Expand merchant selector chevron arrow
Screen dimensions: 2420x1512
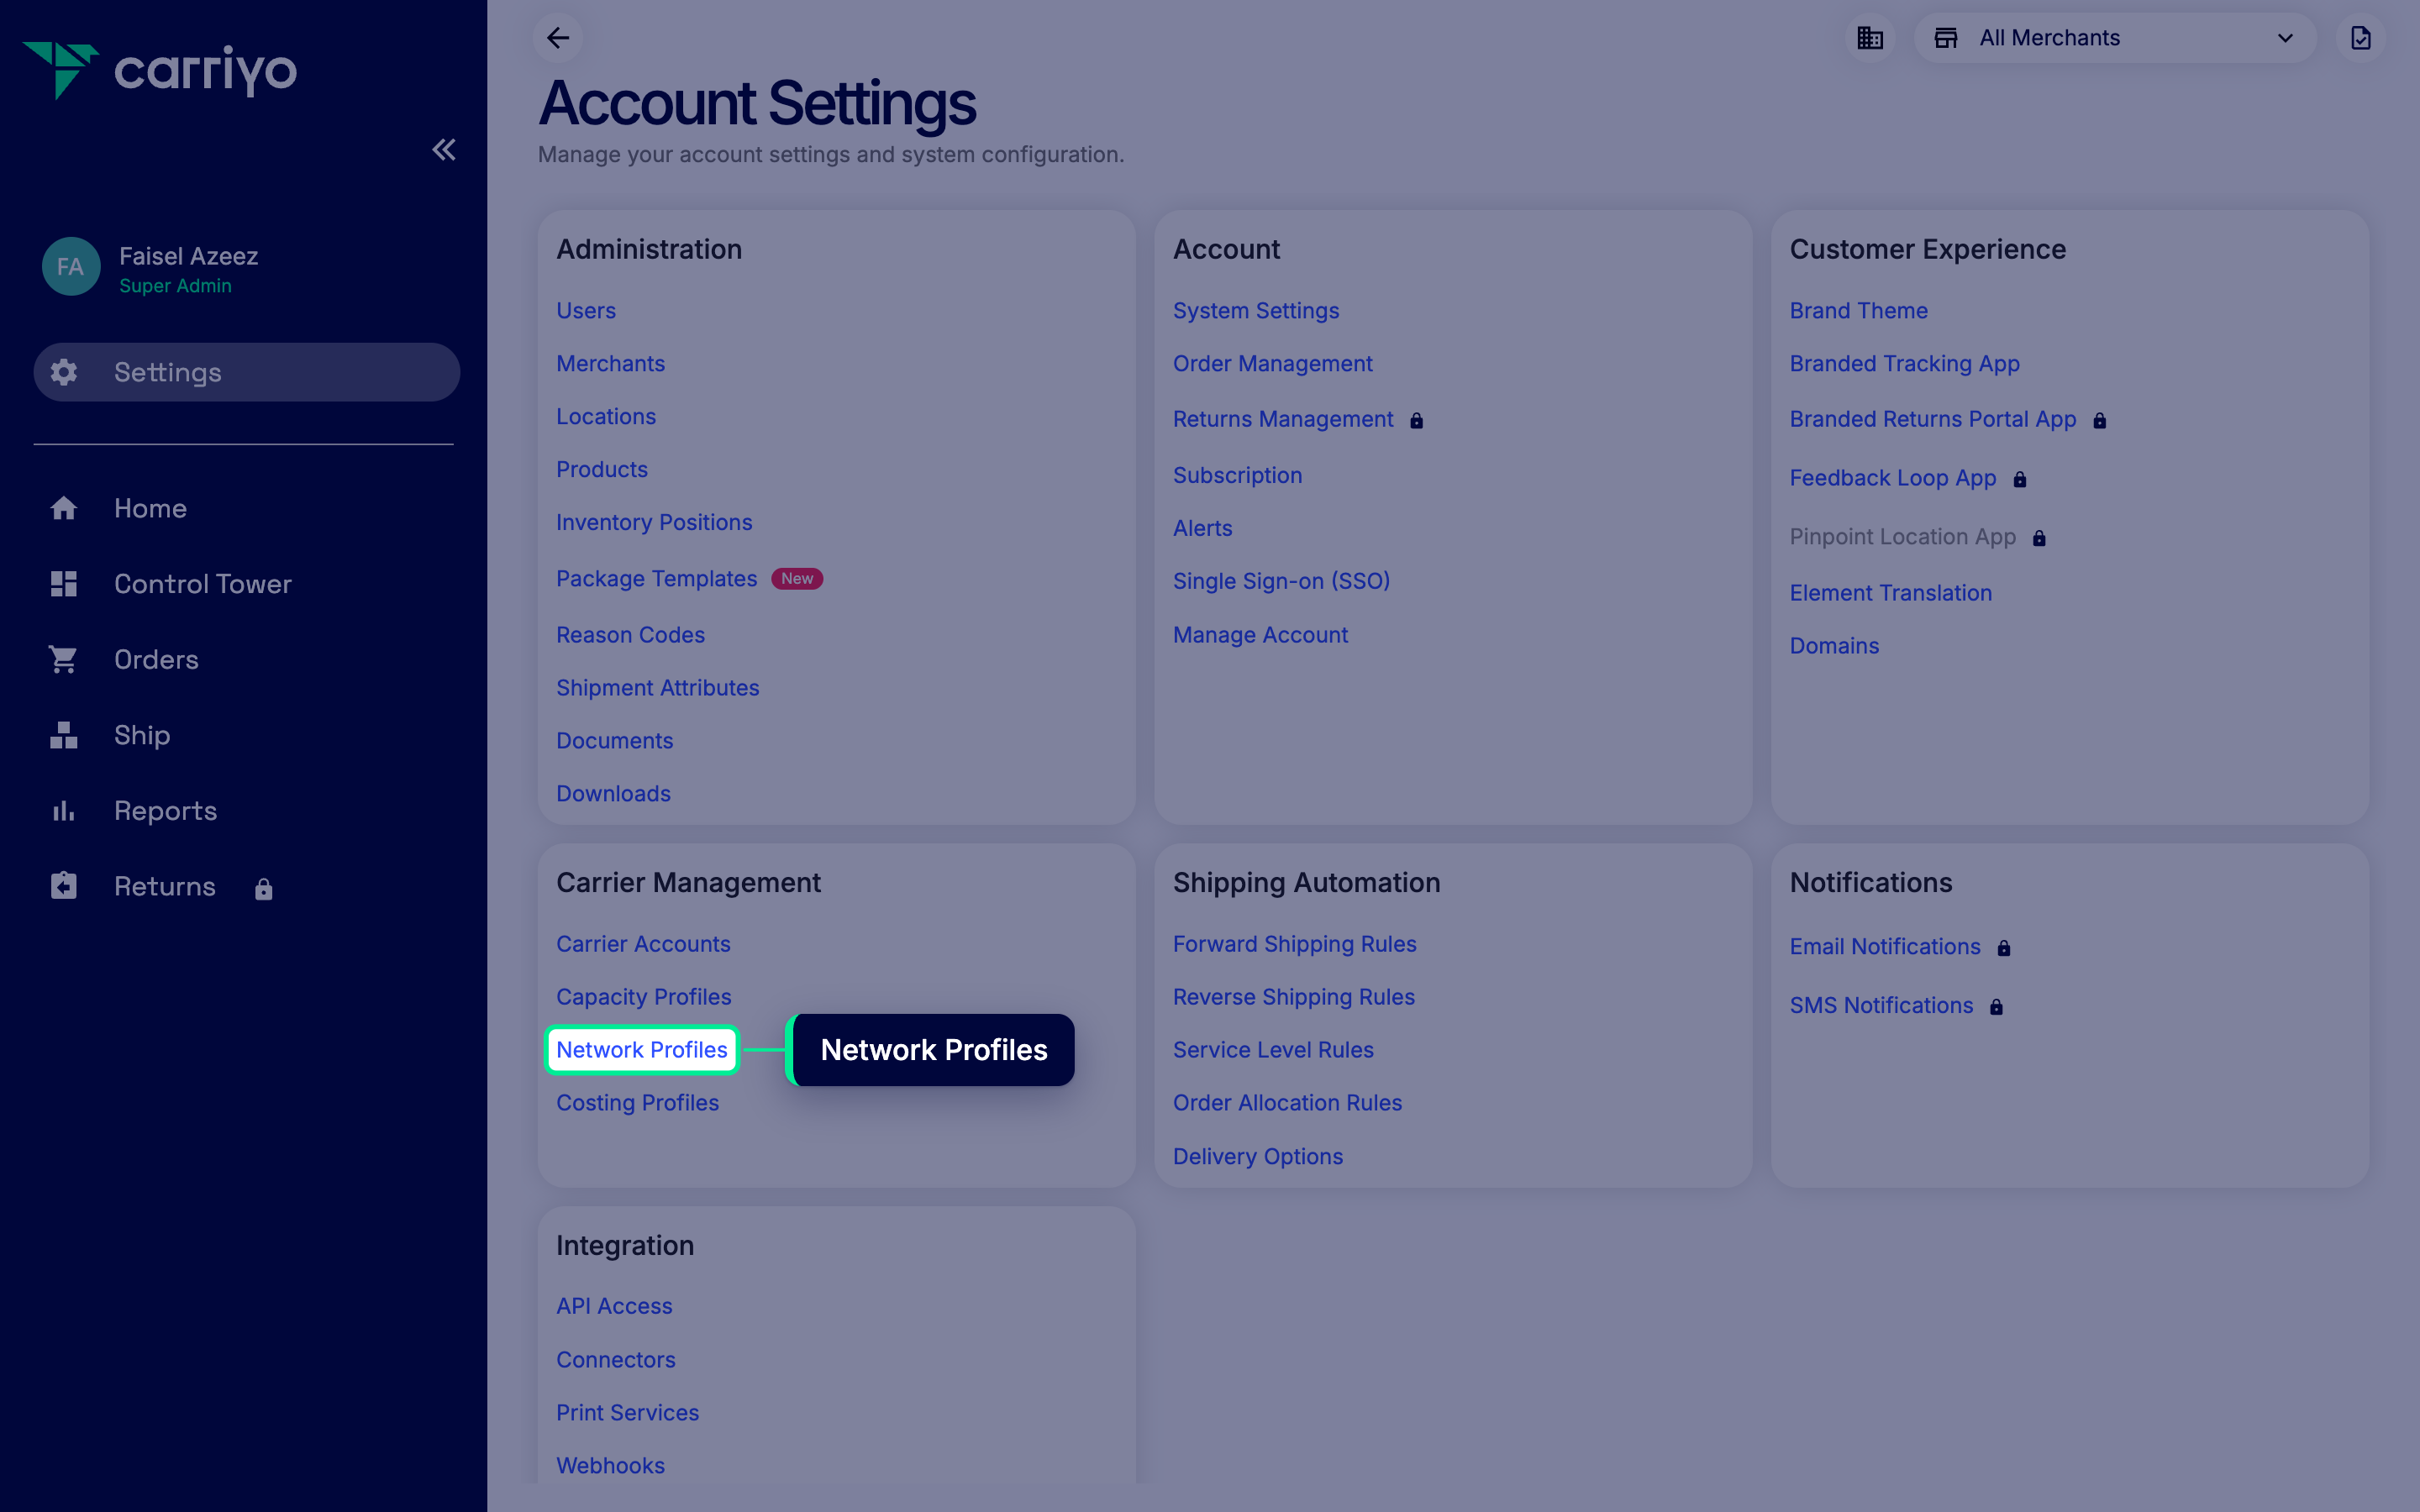tap(2285, 38)
